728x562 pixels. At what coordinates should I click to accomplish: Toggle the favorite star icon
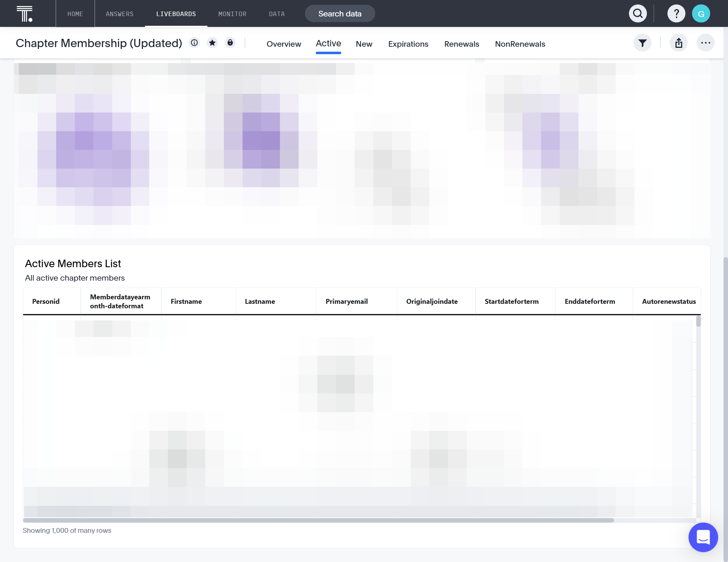[212, 43]
